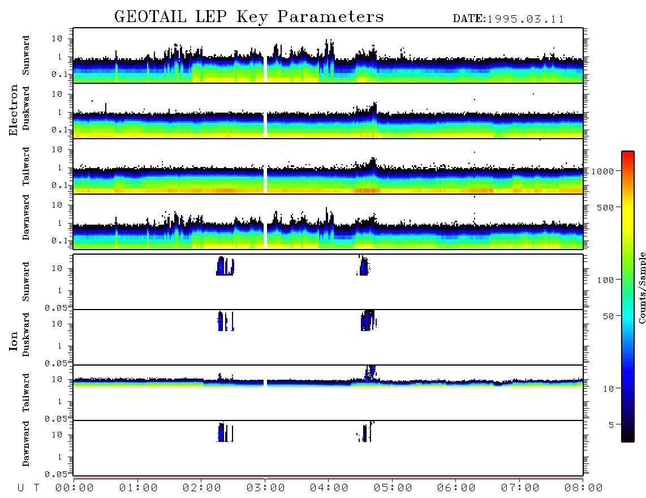The image size is (646, 498).
Task: Click the Counts/Sample color scale bar
Action: point(628,297)
